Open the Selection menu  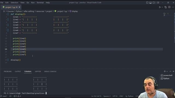(14, 2)
